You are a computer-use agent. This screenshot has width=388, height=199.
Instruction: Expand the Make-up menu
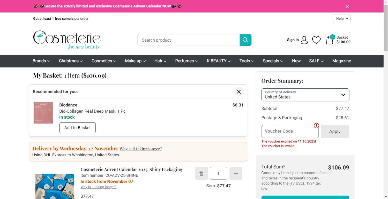(135, 61)
